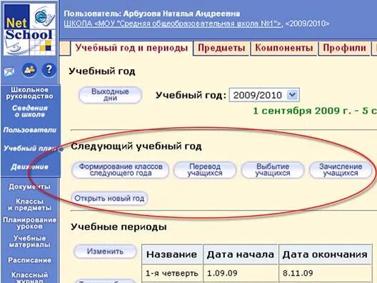
Task: Open the mail envelope icon
Action: tap(9, 71)
